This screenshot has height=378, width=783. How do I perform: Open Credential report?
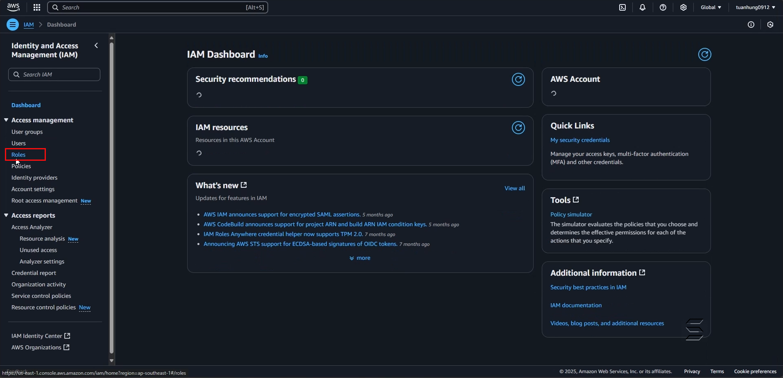(x=34, y=273)
